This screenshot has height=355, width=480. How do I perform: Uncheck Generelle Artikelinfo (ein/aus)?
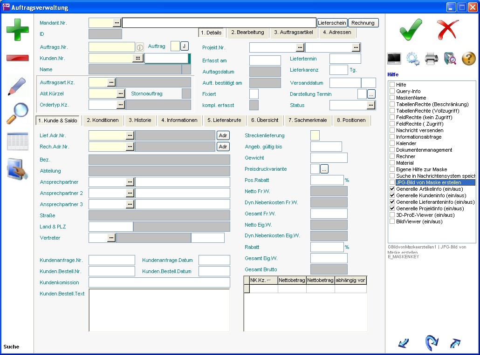click(392, 189)
